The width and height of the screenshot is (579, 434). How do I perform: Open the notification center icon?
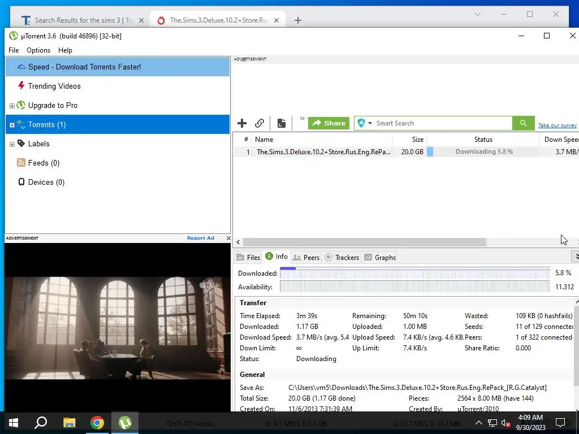pos(560,423)
